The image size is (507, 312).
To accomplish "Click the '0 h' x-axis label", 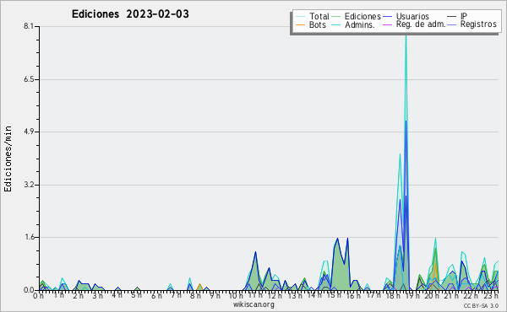I will coord(38,295).
